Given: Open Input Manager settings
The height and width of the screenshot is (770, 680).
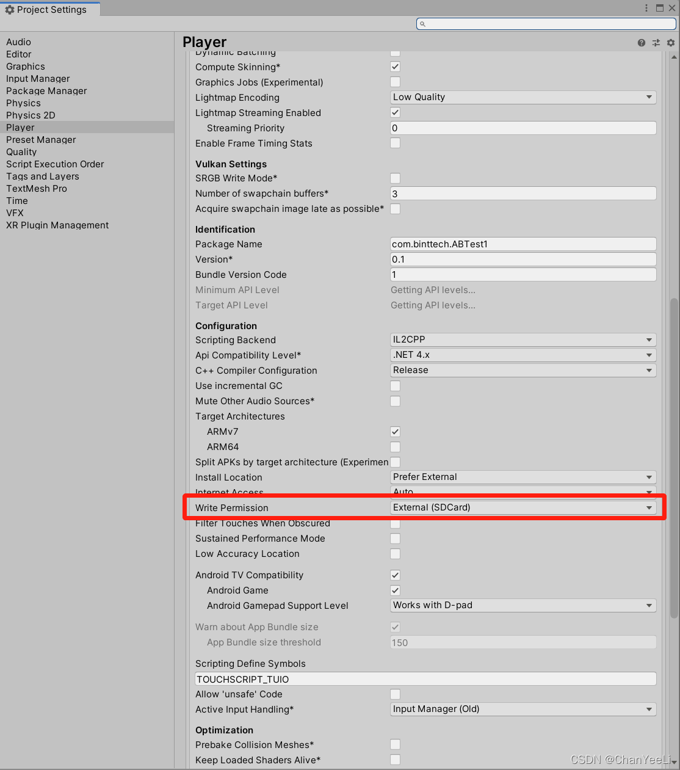Looking at the screenshot, I should (x=87, y=79).
